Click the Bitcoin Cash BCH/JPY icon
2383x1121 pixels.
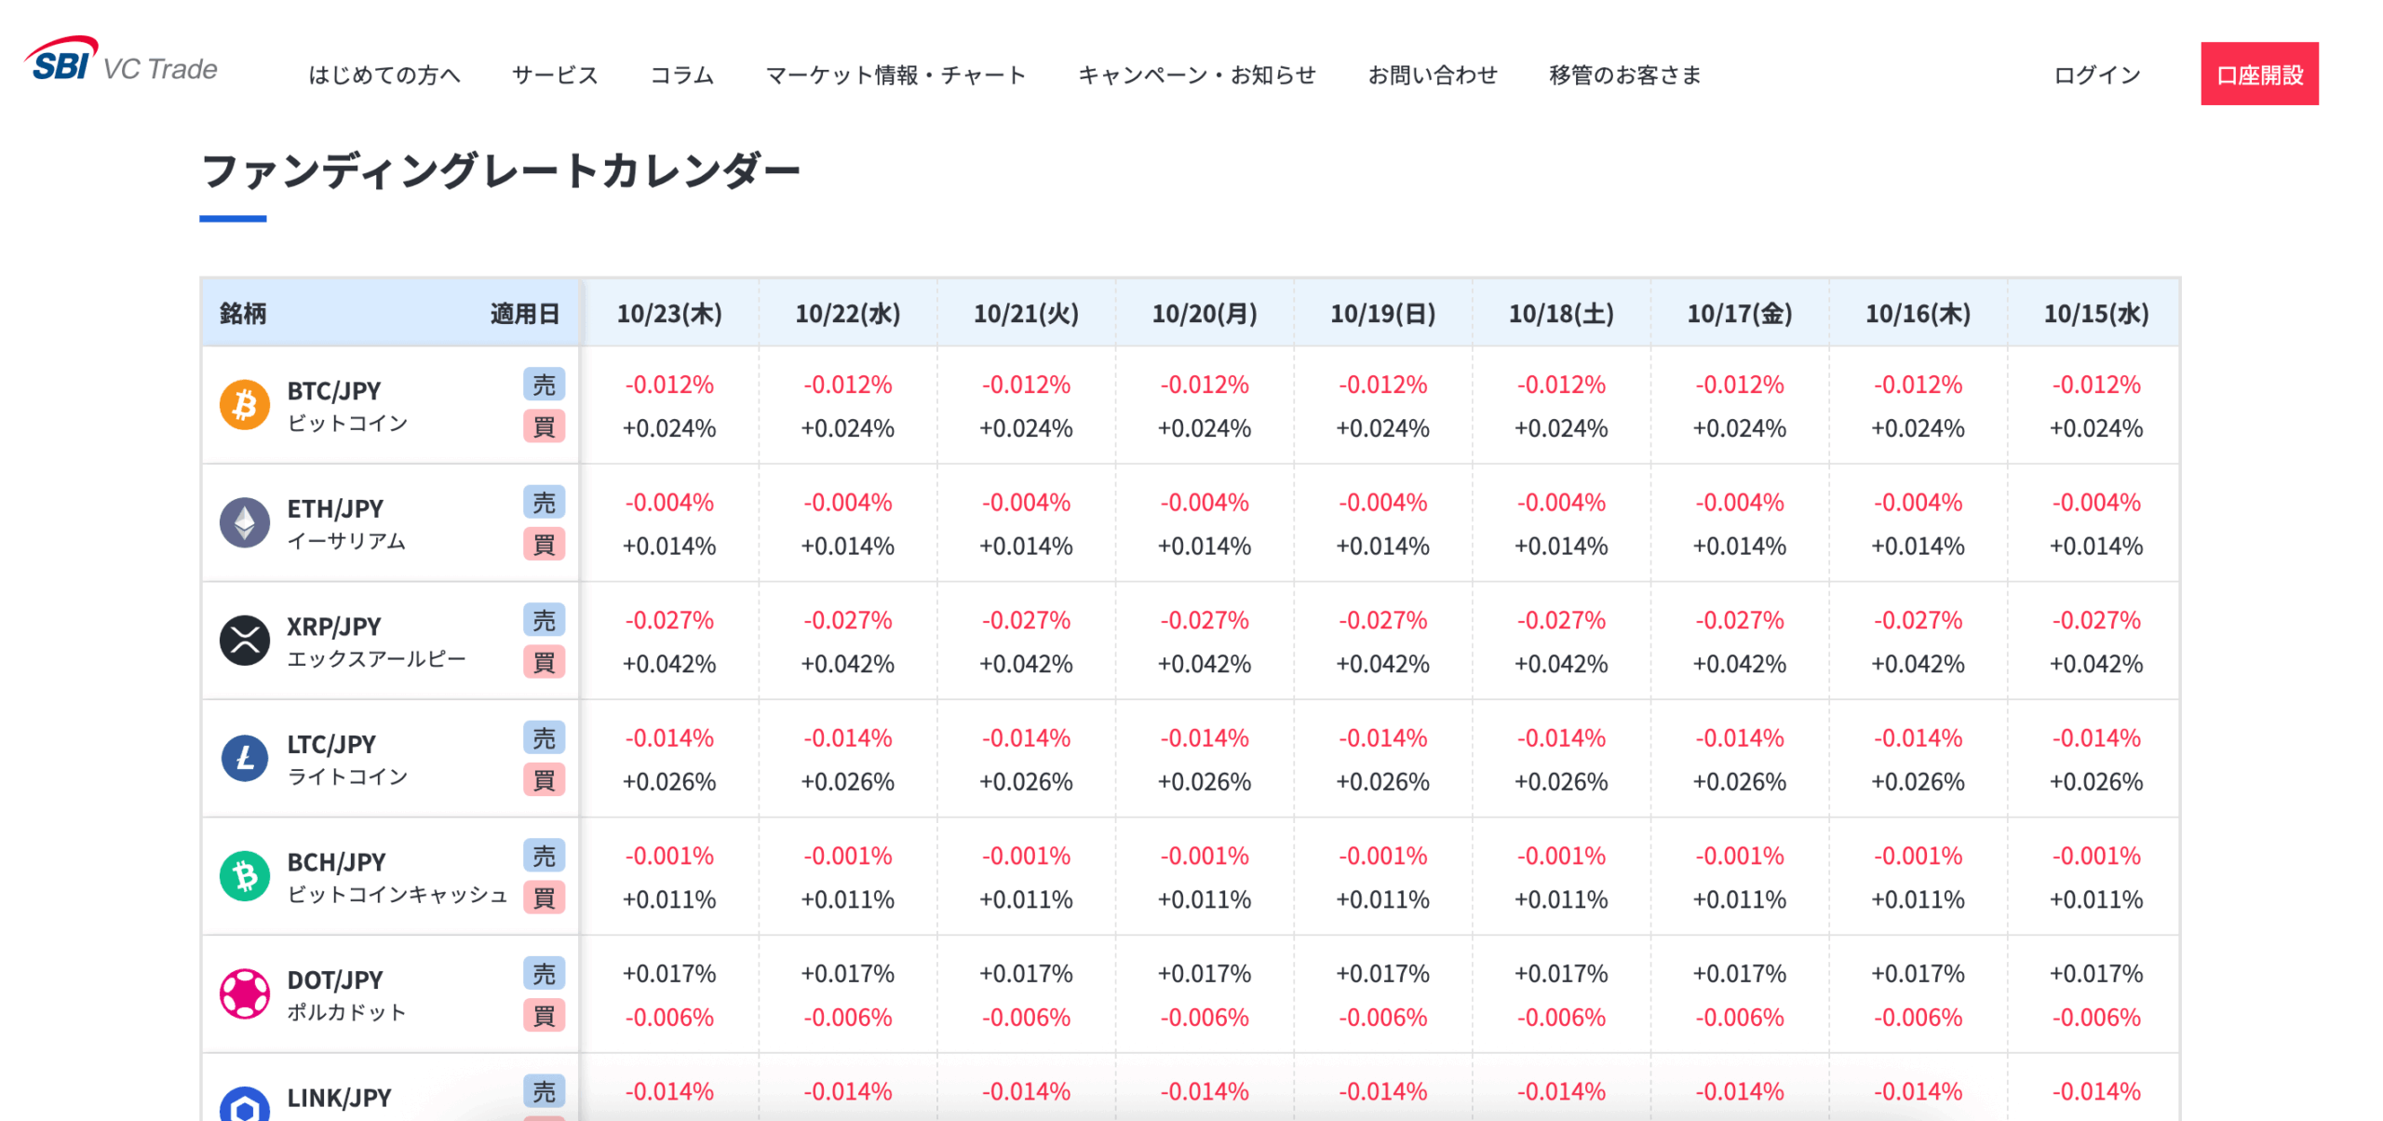pos(245,876)
